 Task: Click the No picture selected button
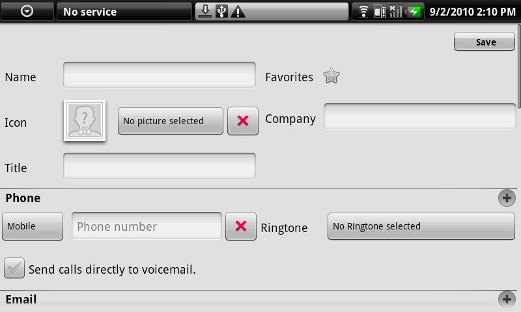[x=170, y=121]
